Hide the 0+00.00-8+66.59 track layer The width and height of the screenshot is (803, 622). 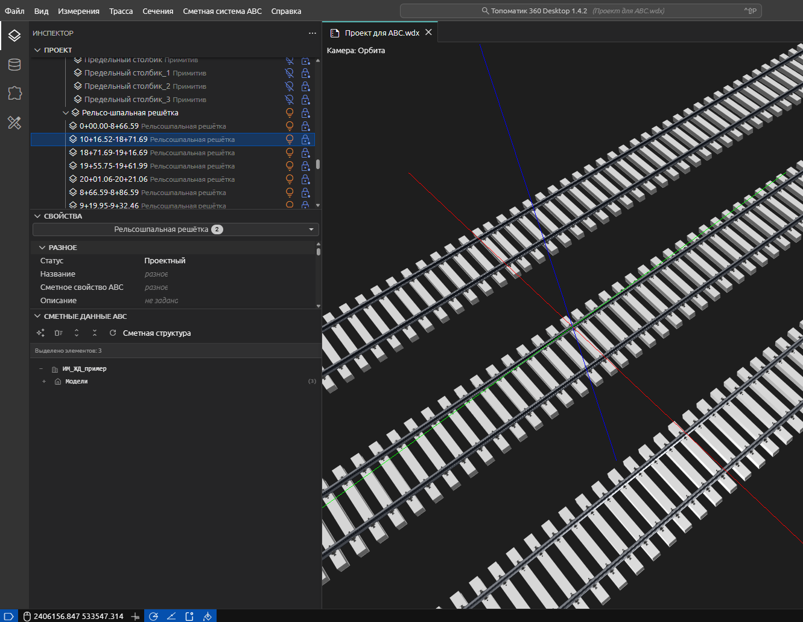point(290,126)
